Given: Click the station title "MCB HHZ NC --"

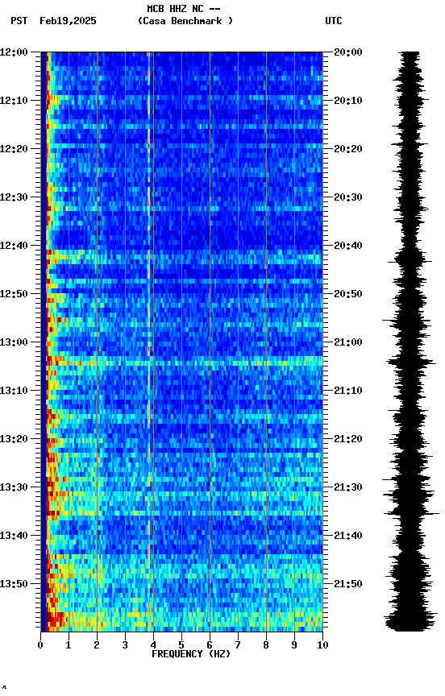Looking at the screenshot, I should point(184,8).
